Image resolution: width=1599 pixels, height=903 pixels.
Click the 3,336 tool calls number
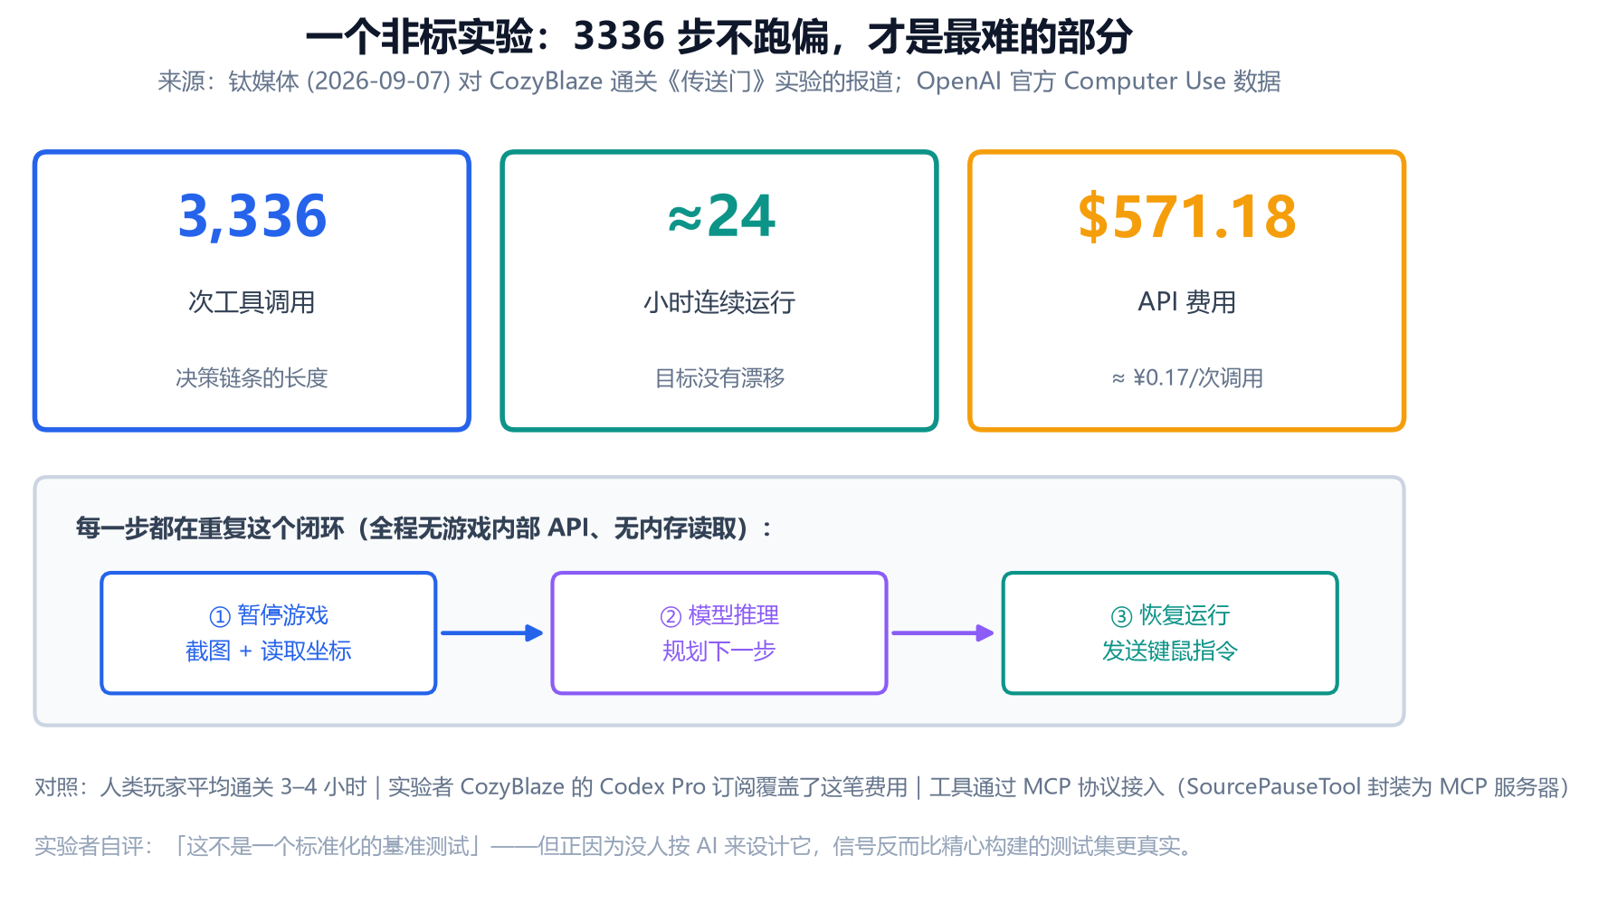pos(252,217)
